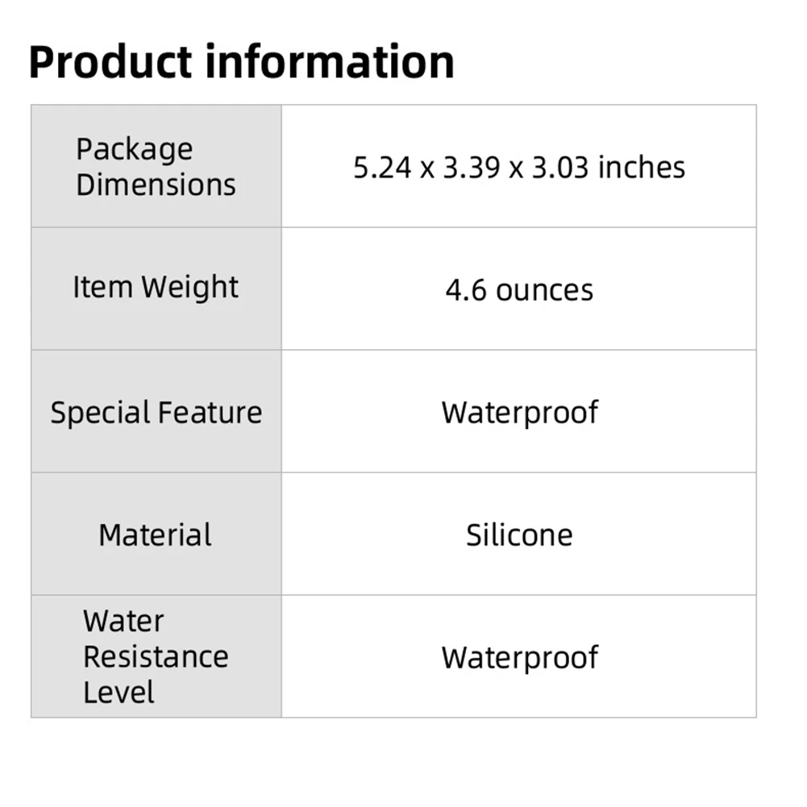
Task: Click the word "ounces" in the weight value
Action: (x=544, y=290)
